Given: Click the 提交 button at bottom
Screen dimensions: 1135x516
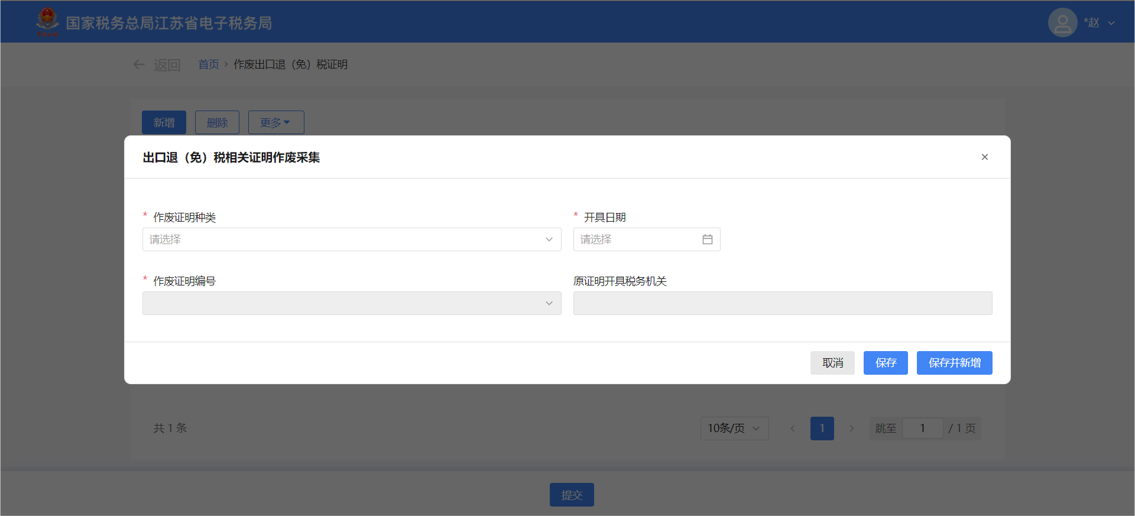Looking at the screenshot, I should (572, 495).
